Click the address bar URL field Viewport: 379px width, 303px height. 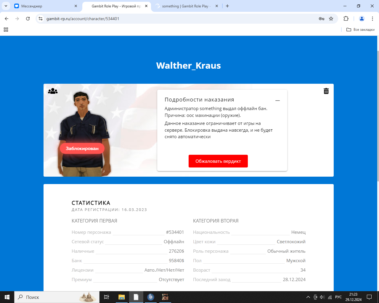[x=178, y=19]
